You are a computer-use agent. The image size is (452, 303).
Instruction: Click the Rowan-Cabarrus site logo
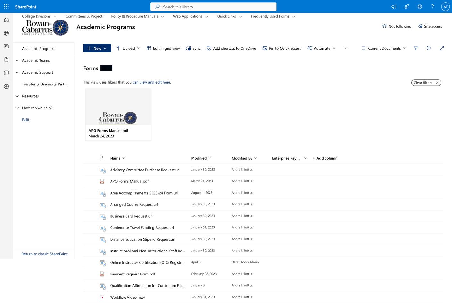(45, 28)
